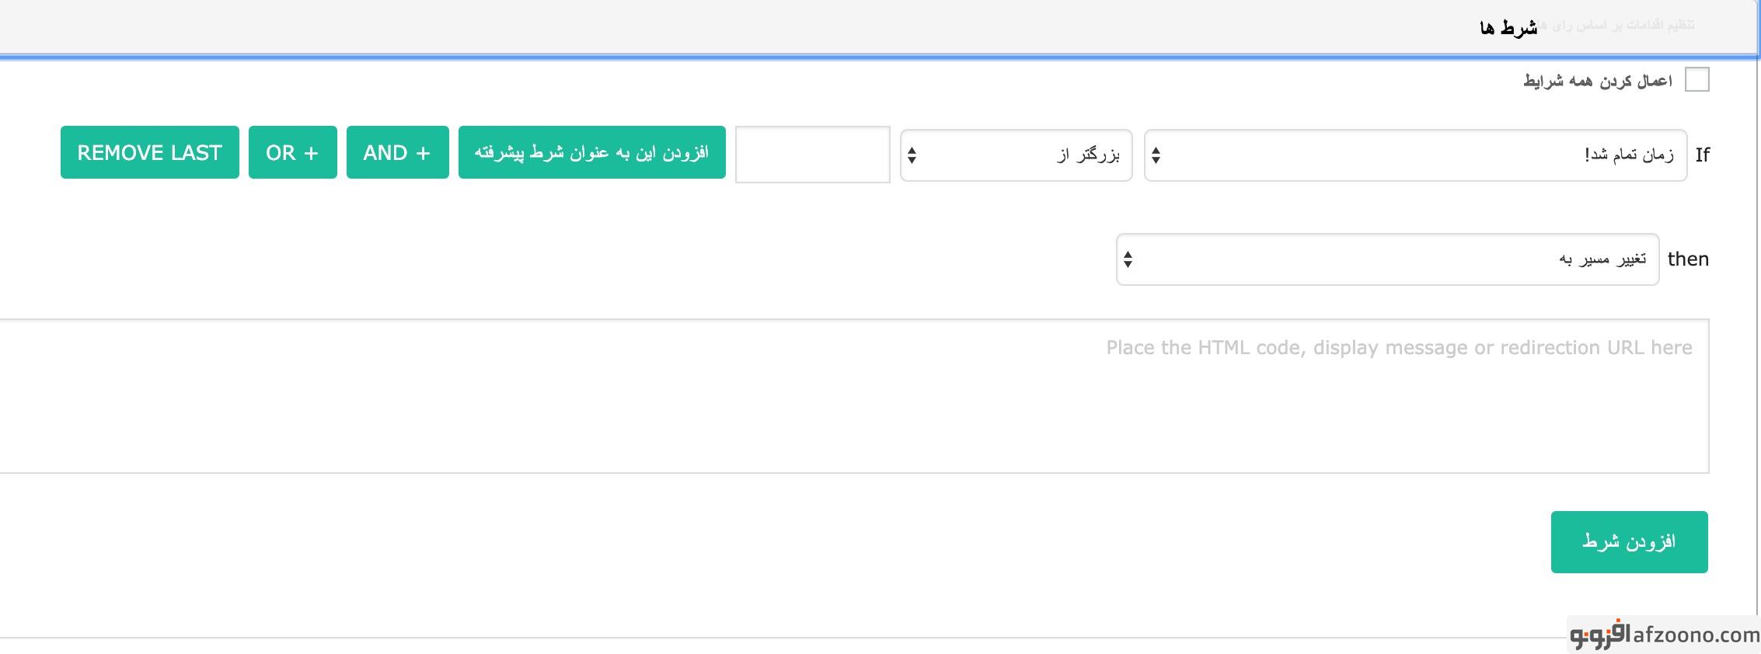Image resolution: width=1761 pixels, height=654 pixels.
Task: Add an AND + condition
Action: coord(397,152)
